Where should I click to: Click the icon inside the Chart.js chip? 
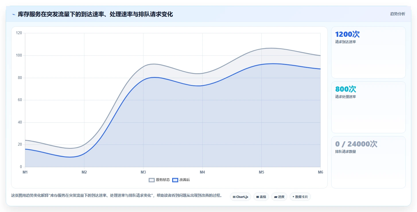point(234,197)
